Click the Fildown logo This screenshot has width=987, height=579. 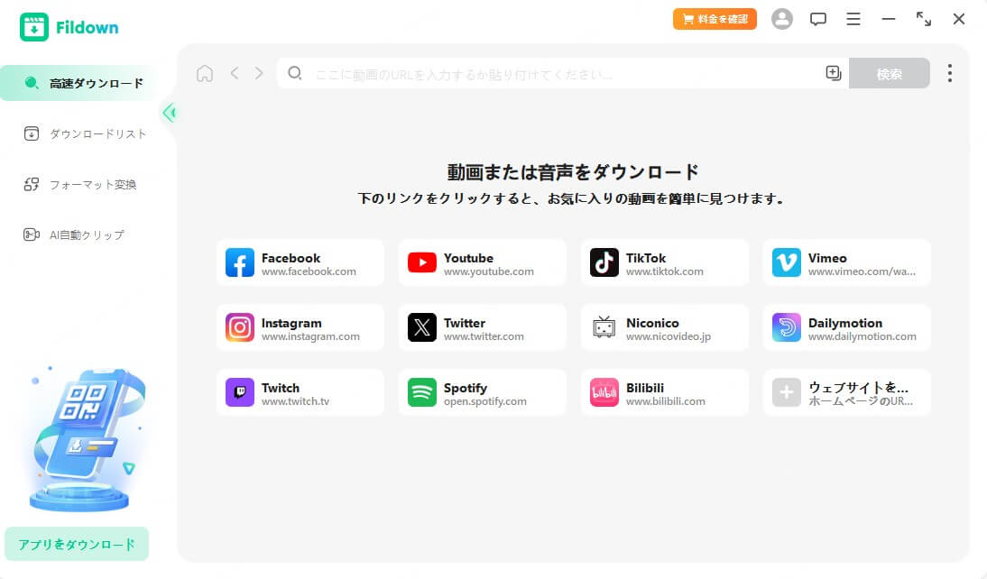tap(69, 27)
